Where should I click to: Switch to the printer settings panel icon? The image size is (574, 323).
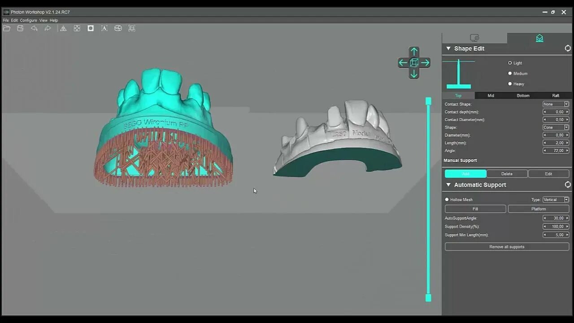474,38
